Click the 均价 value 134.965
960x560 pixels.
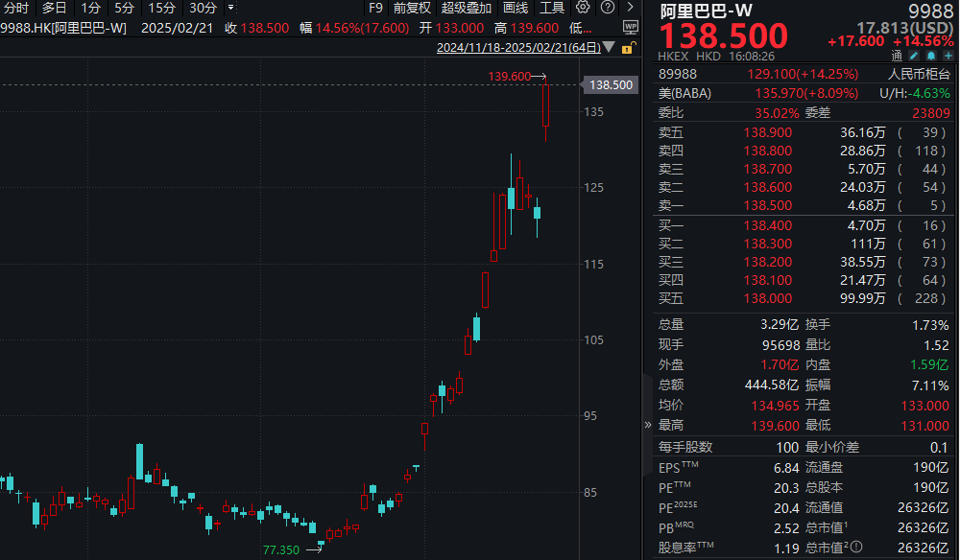pyautogui.click(x=775, y=406)
